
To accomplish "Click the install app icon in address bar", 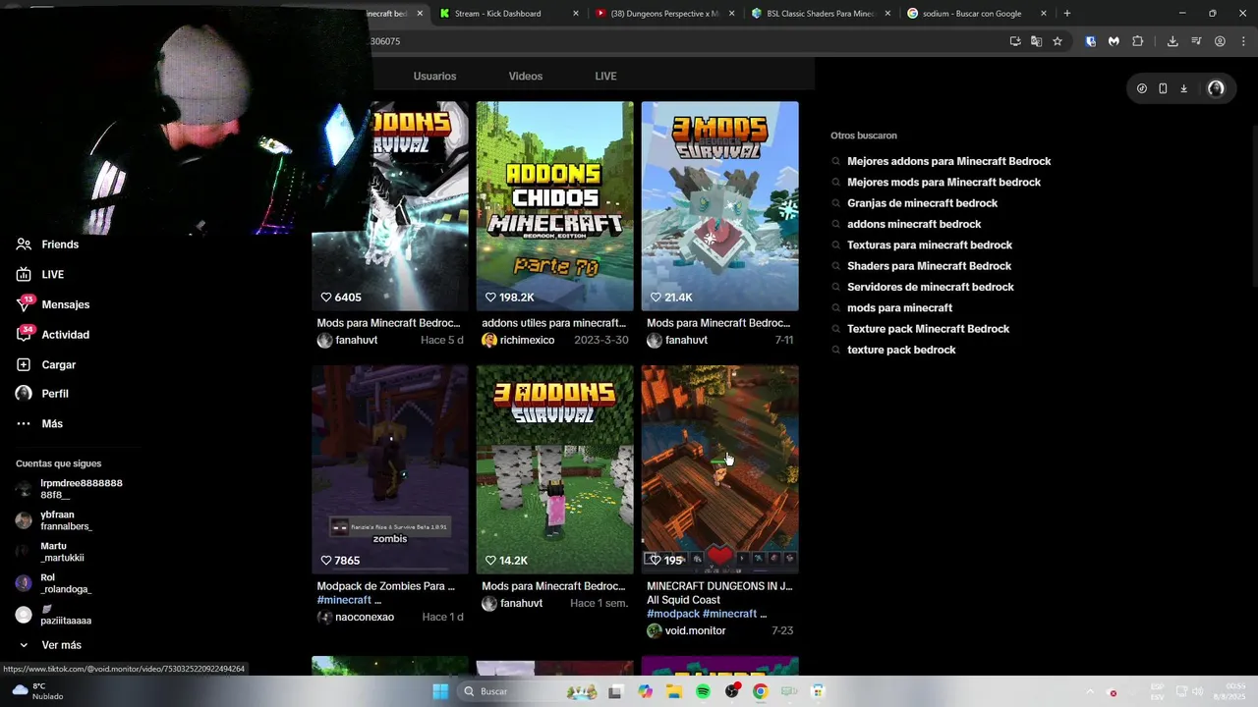I will point(1015,41).
